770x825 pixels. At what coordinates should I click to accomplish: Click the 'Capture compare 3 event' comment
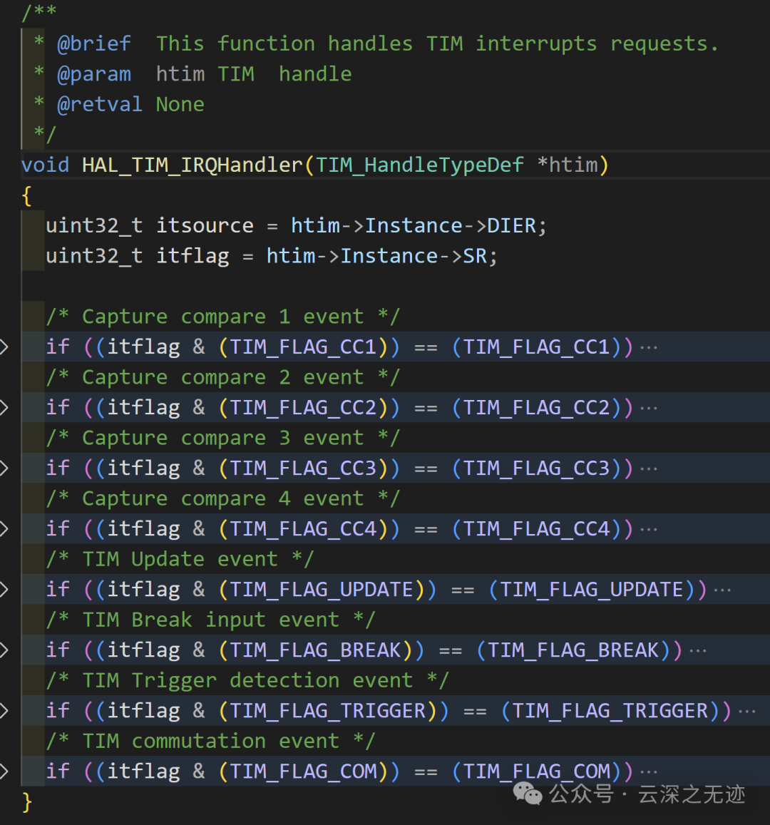click(x=223, y=438)
